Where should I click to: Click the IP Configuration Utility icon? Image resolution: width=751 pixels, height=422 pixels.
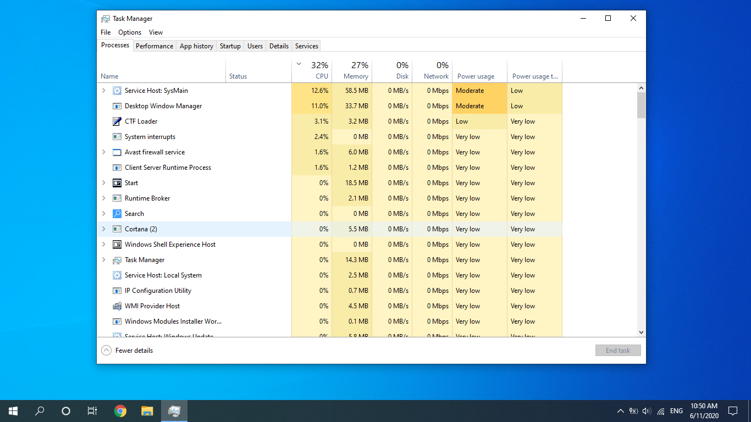(117, 291)
